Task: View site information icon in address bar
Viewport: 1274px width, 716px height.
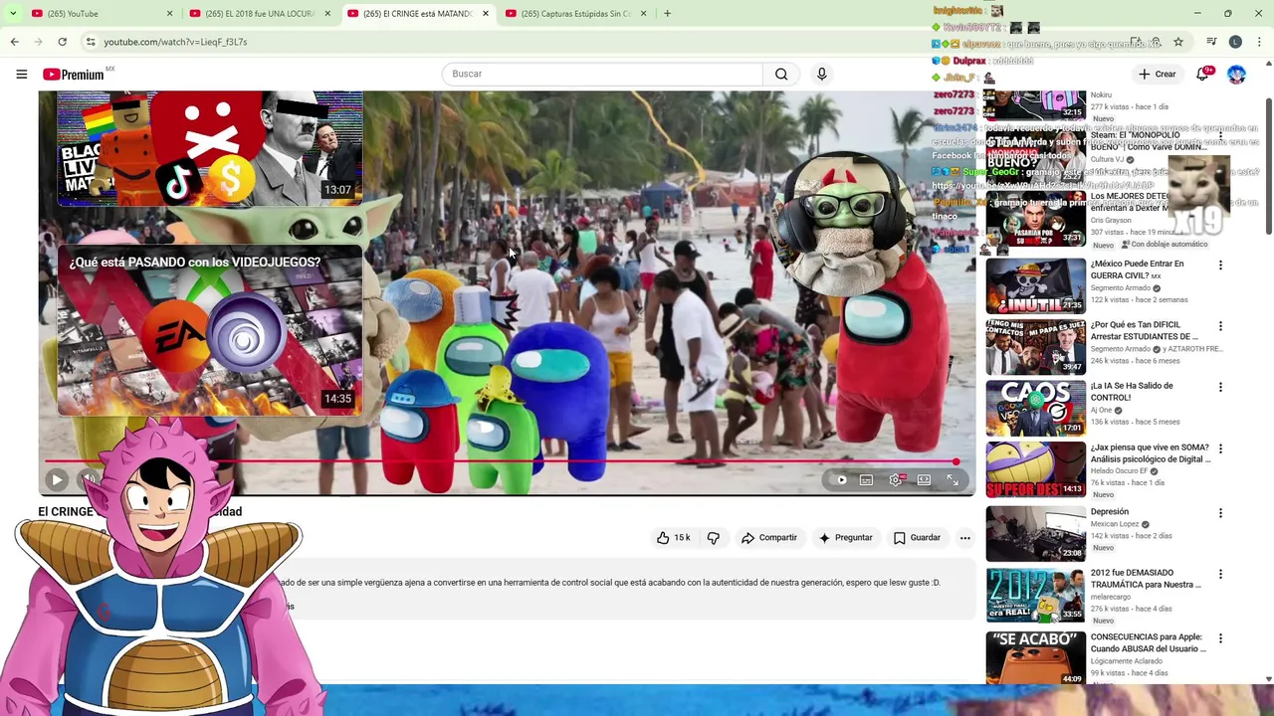Action: tap(90, 42)
